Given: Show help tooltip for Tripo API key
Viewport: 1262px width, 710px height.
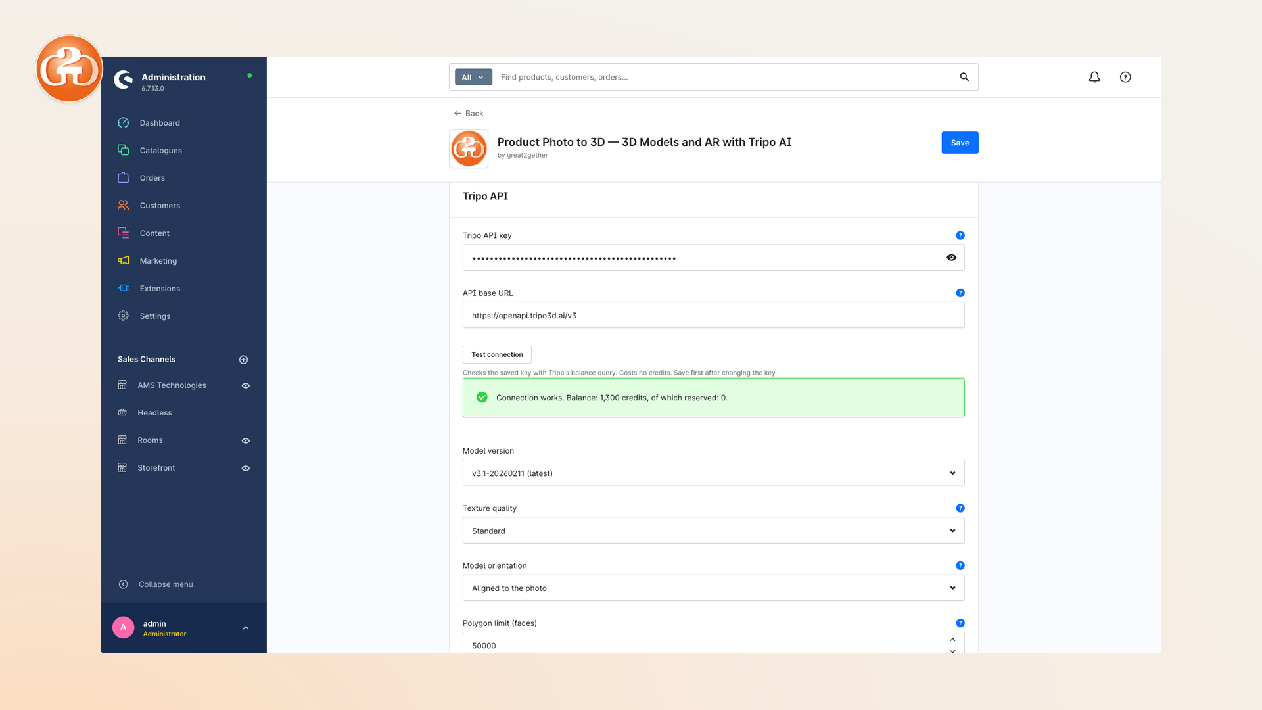Looking at the screenshot, I should [960, 235].
